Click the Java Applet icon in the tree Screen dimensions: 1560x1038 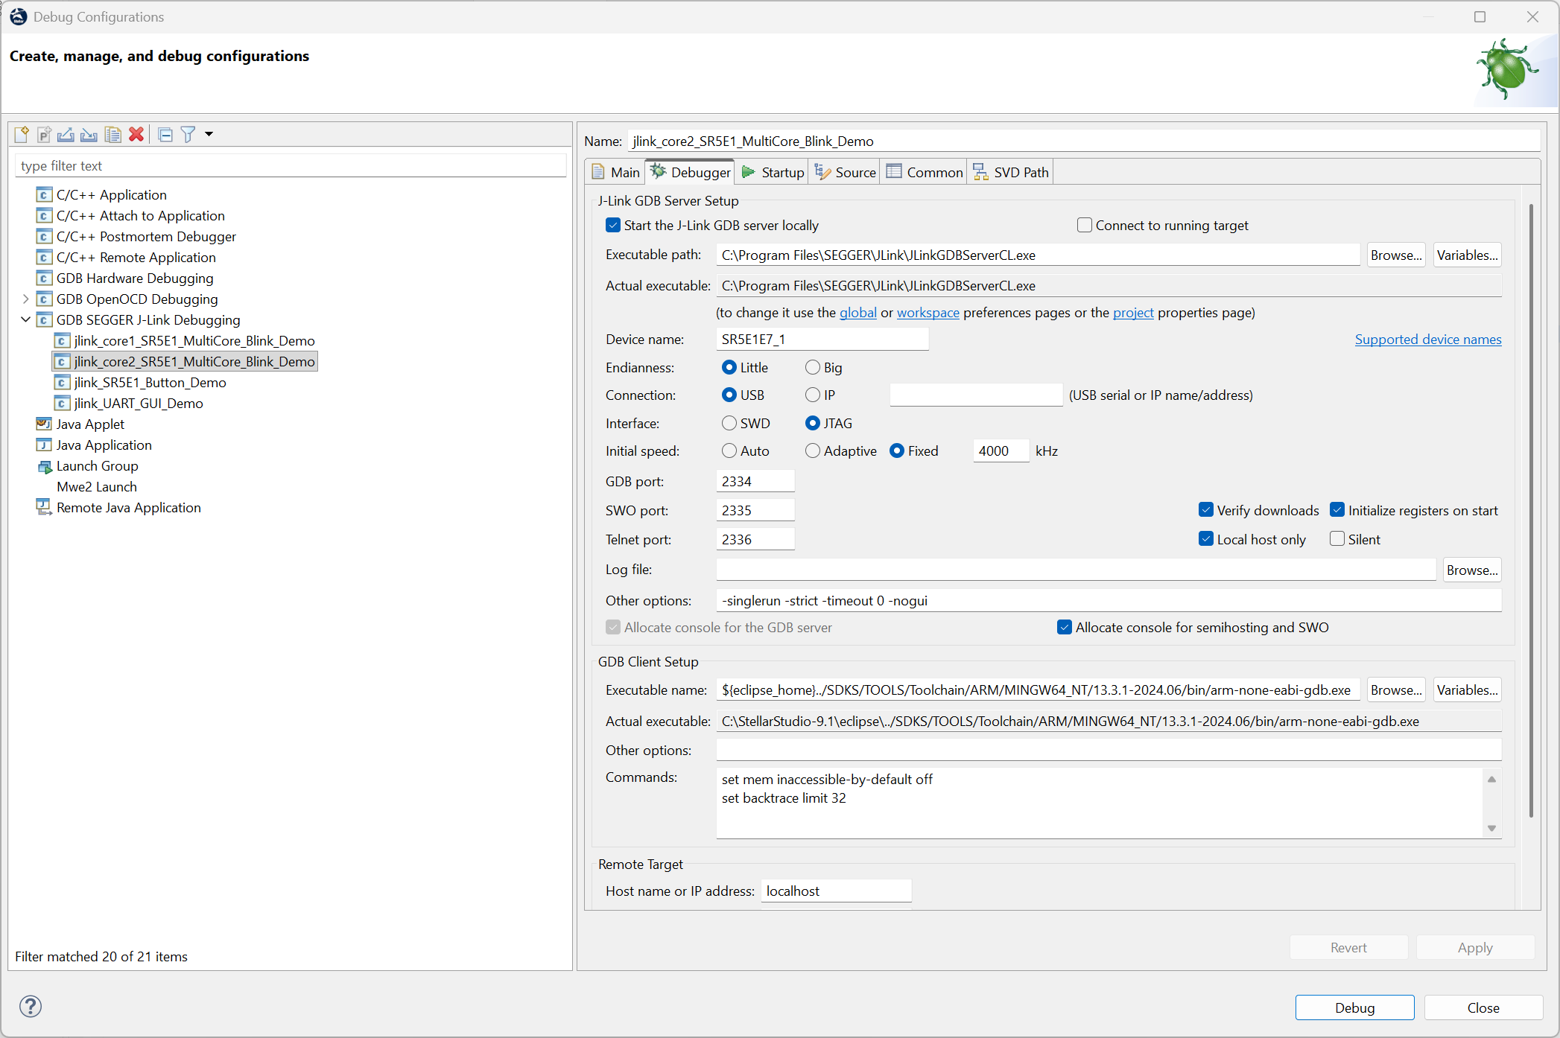coord(44,424)
